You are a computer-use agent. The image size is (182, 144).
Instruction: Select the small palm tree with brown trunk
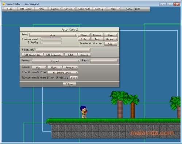click(133, 107)
